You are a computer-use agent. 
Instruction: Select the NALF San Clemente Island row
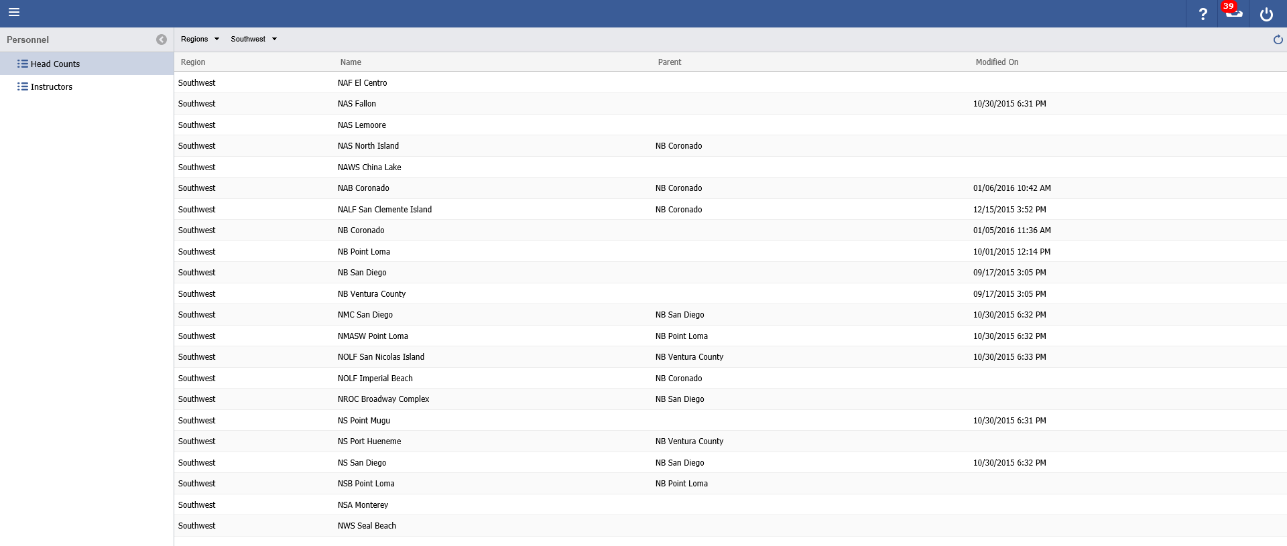(385, 210)
